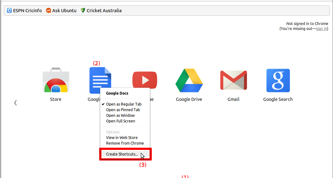Open the Gmail app icon
The image size is (333, 178).
point(233,80)
